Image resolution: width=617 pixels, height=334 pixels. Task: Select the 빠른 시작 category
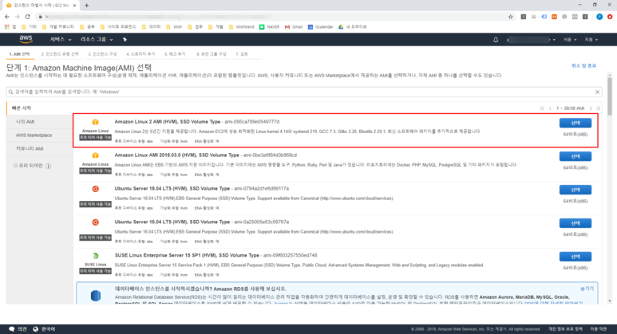[x=39, y=108]
